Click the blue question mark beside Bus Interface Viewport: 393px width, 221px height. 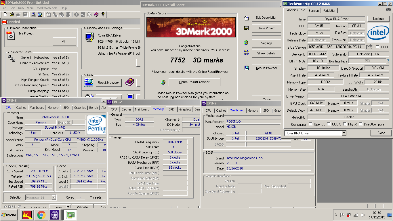tap(388, 61)
